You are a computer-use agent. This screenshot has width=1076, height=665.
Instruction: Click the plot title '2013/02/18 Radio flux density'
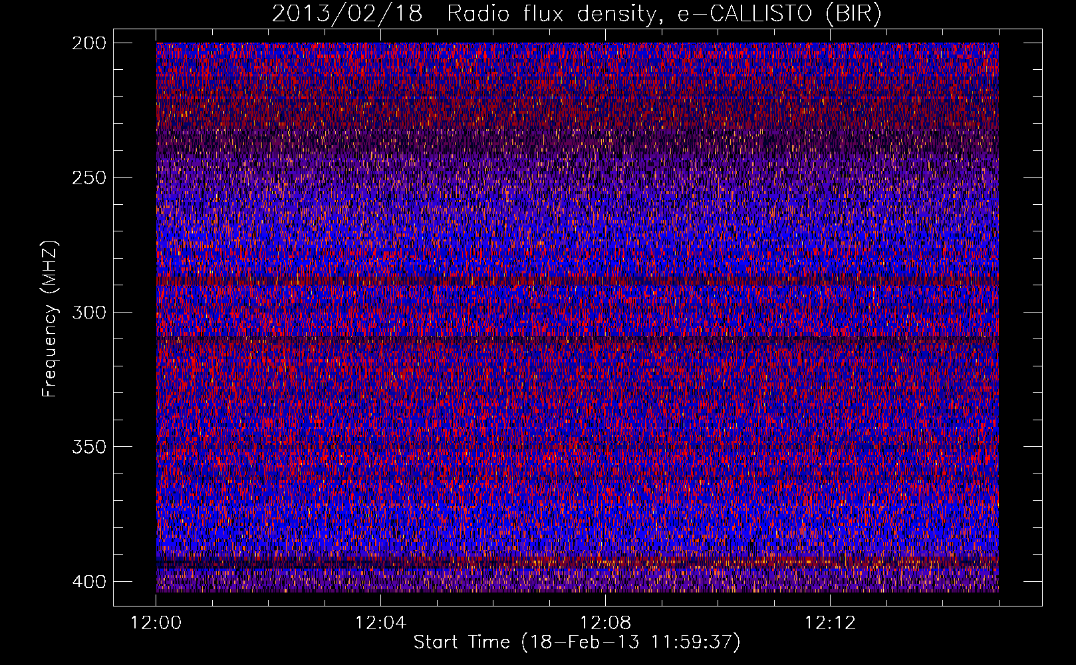(x=577, y=14)
